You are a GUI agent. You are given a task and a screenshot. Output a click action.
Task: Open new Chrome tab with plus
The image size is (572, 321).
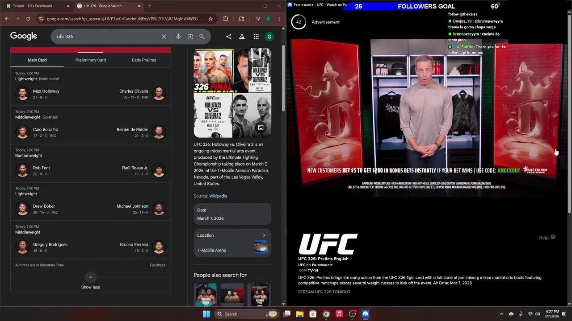150,6
